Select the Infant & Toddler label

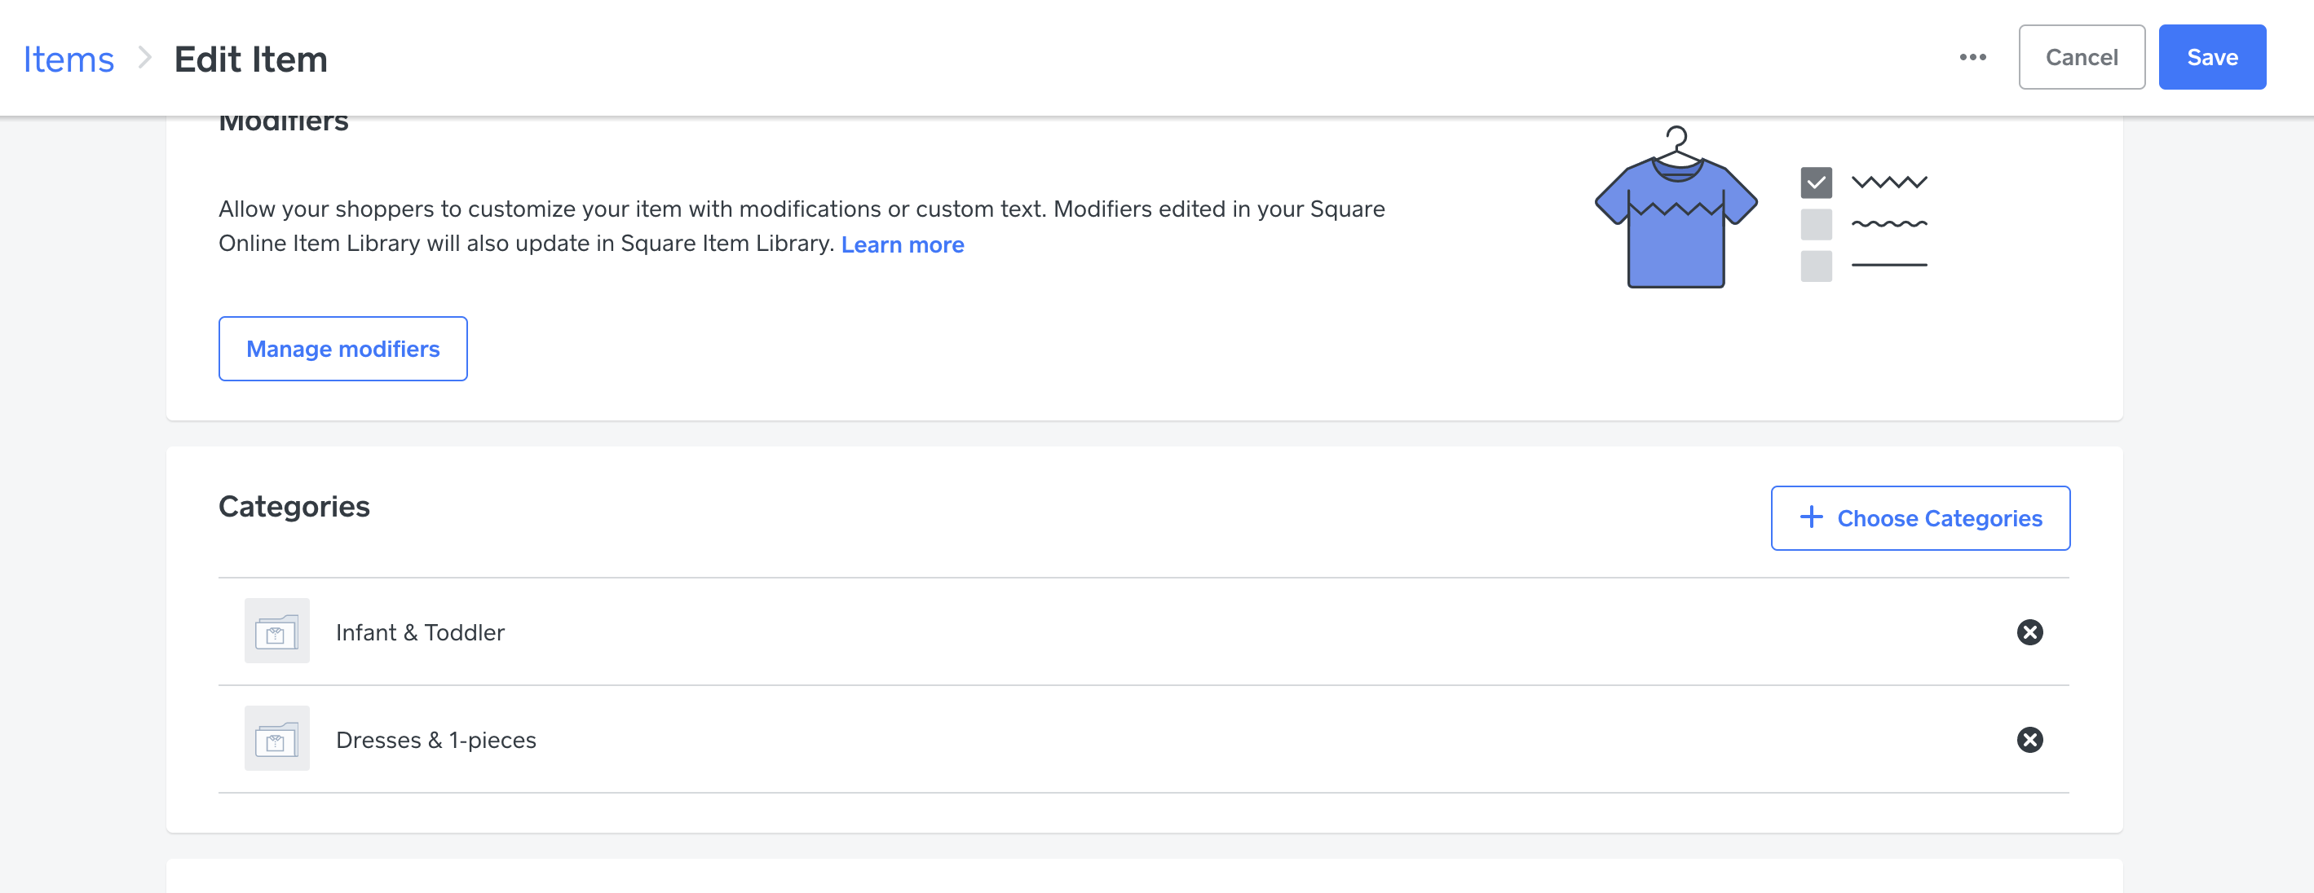click(x=419, y=633)
